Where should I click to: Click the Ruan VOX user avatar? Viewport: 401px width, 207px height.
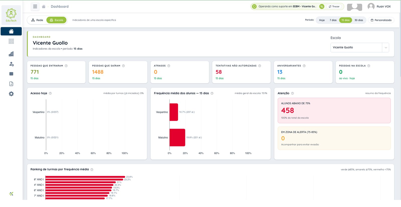371,6
